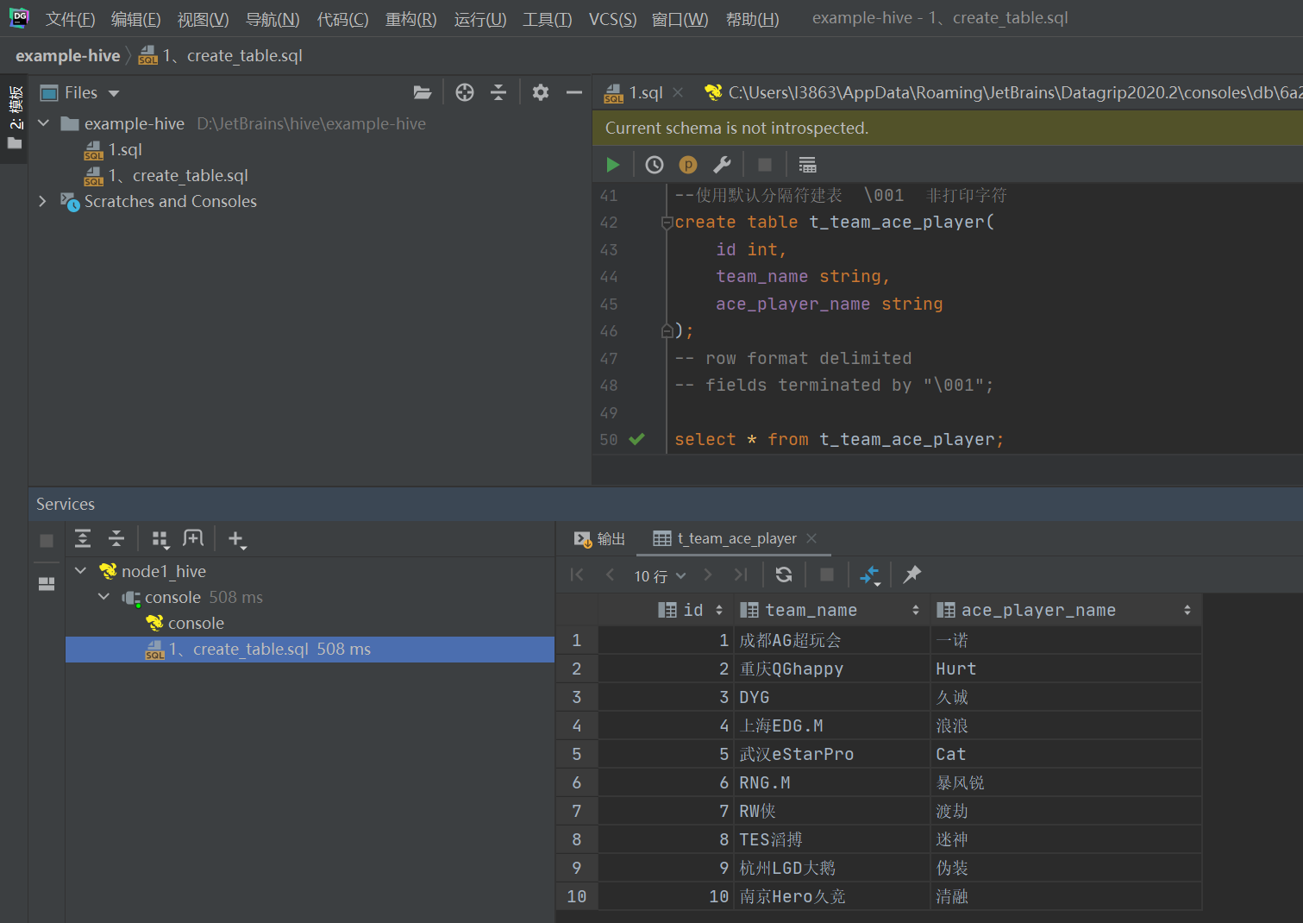This screenshot has height=923, width=1303.
Task: Go to first page of results
Action: 577,575
